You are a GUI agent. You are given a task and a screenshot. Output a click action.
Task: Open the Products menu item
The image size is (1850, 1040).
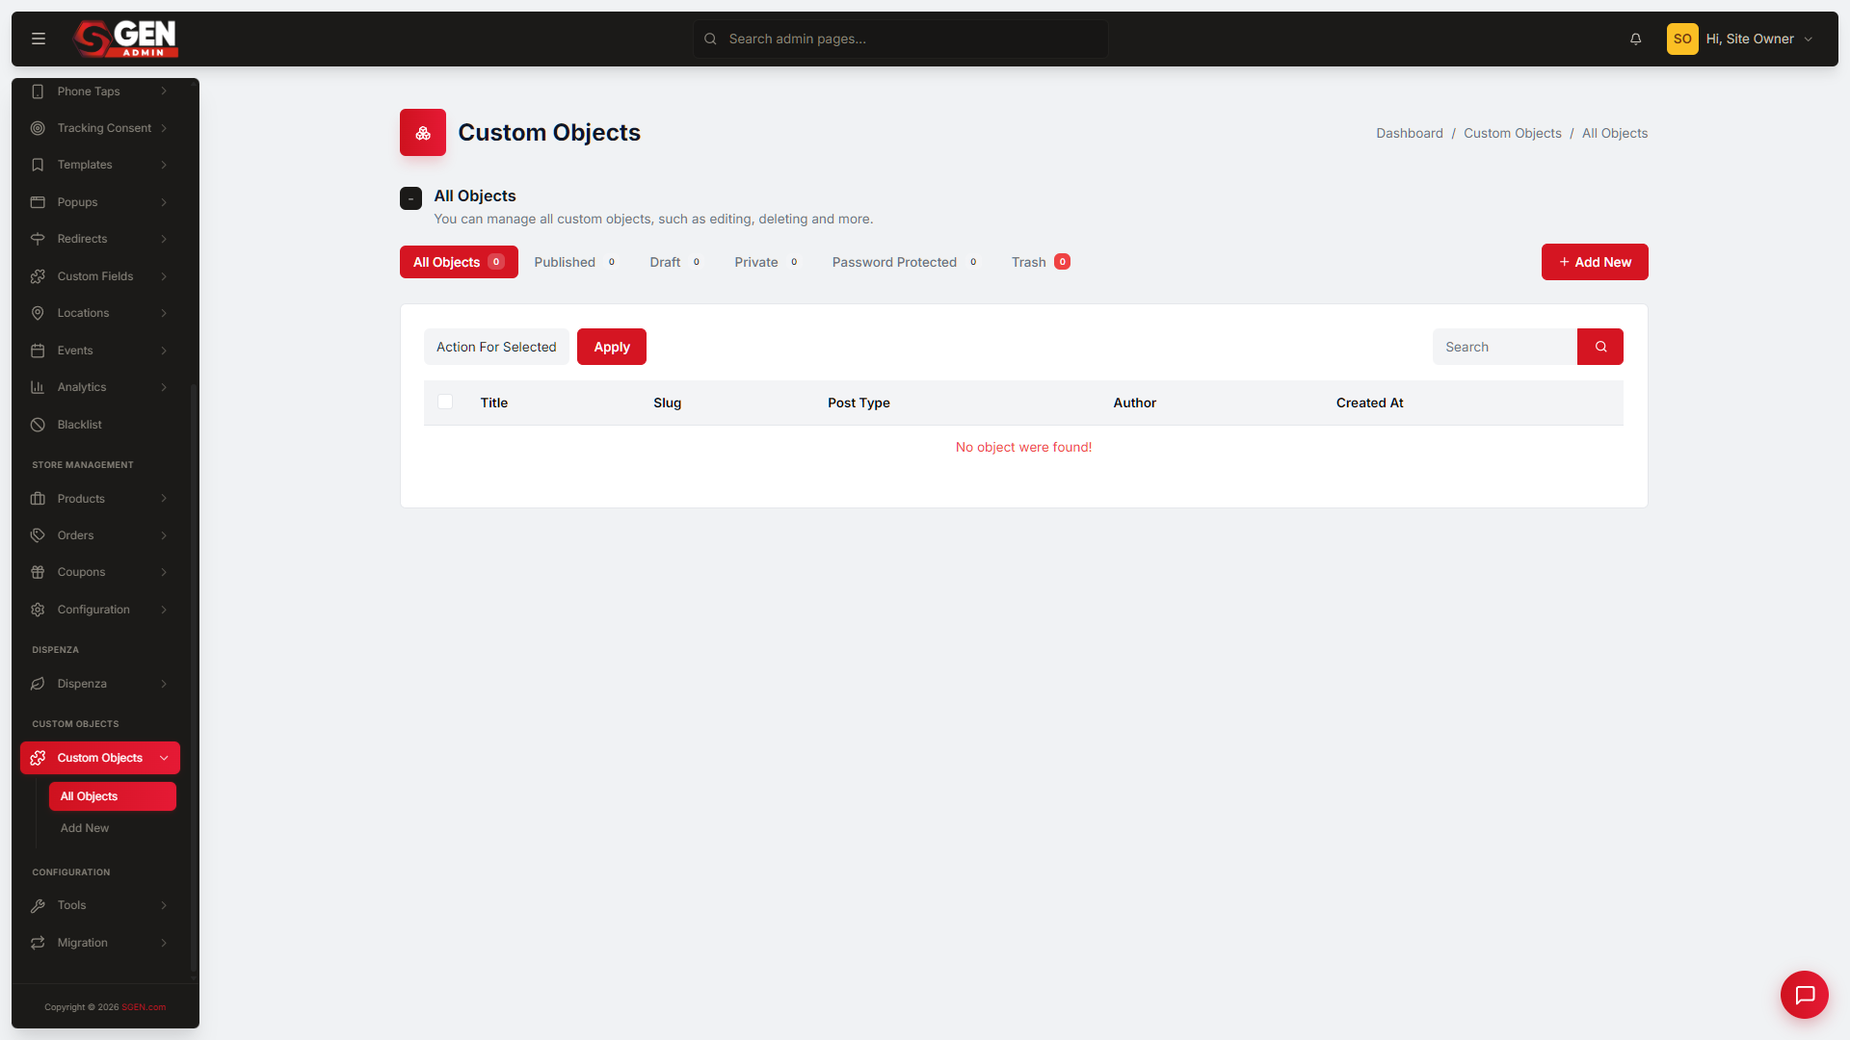[100, 499]
